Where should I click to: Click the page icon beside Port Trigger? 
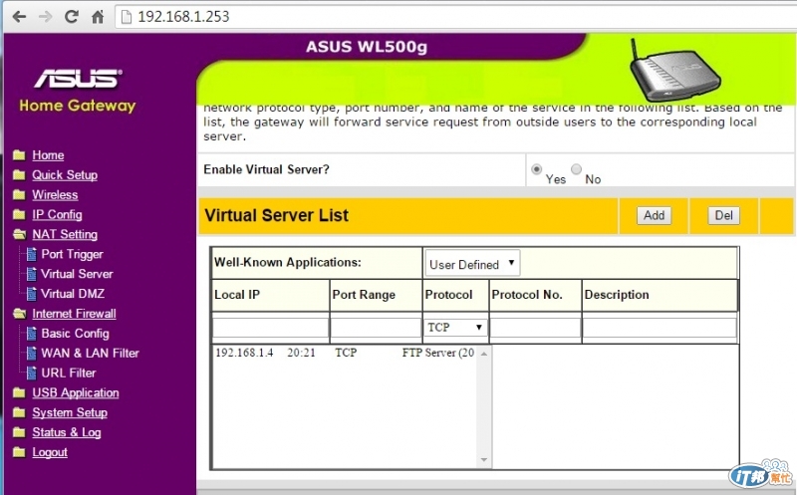click(32, 254)
